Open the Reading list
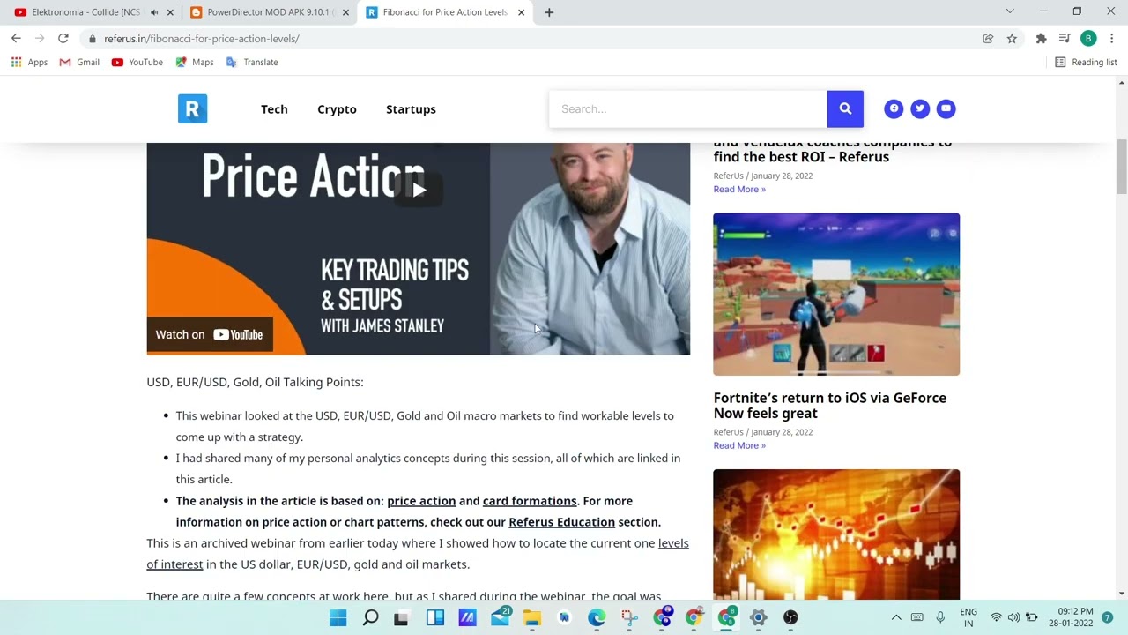 [1086, 63]
